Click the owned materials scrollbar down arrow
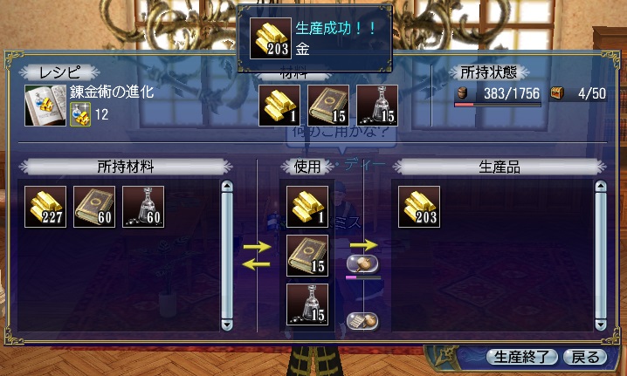The image size is (627, 376). coord(227,324)
